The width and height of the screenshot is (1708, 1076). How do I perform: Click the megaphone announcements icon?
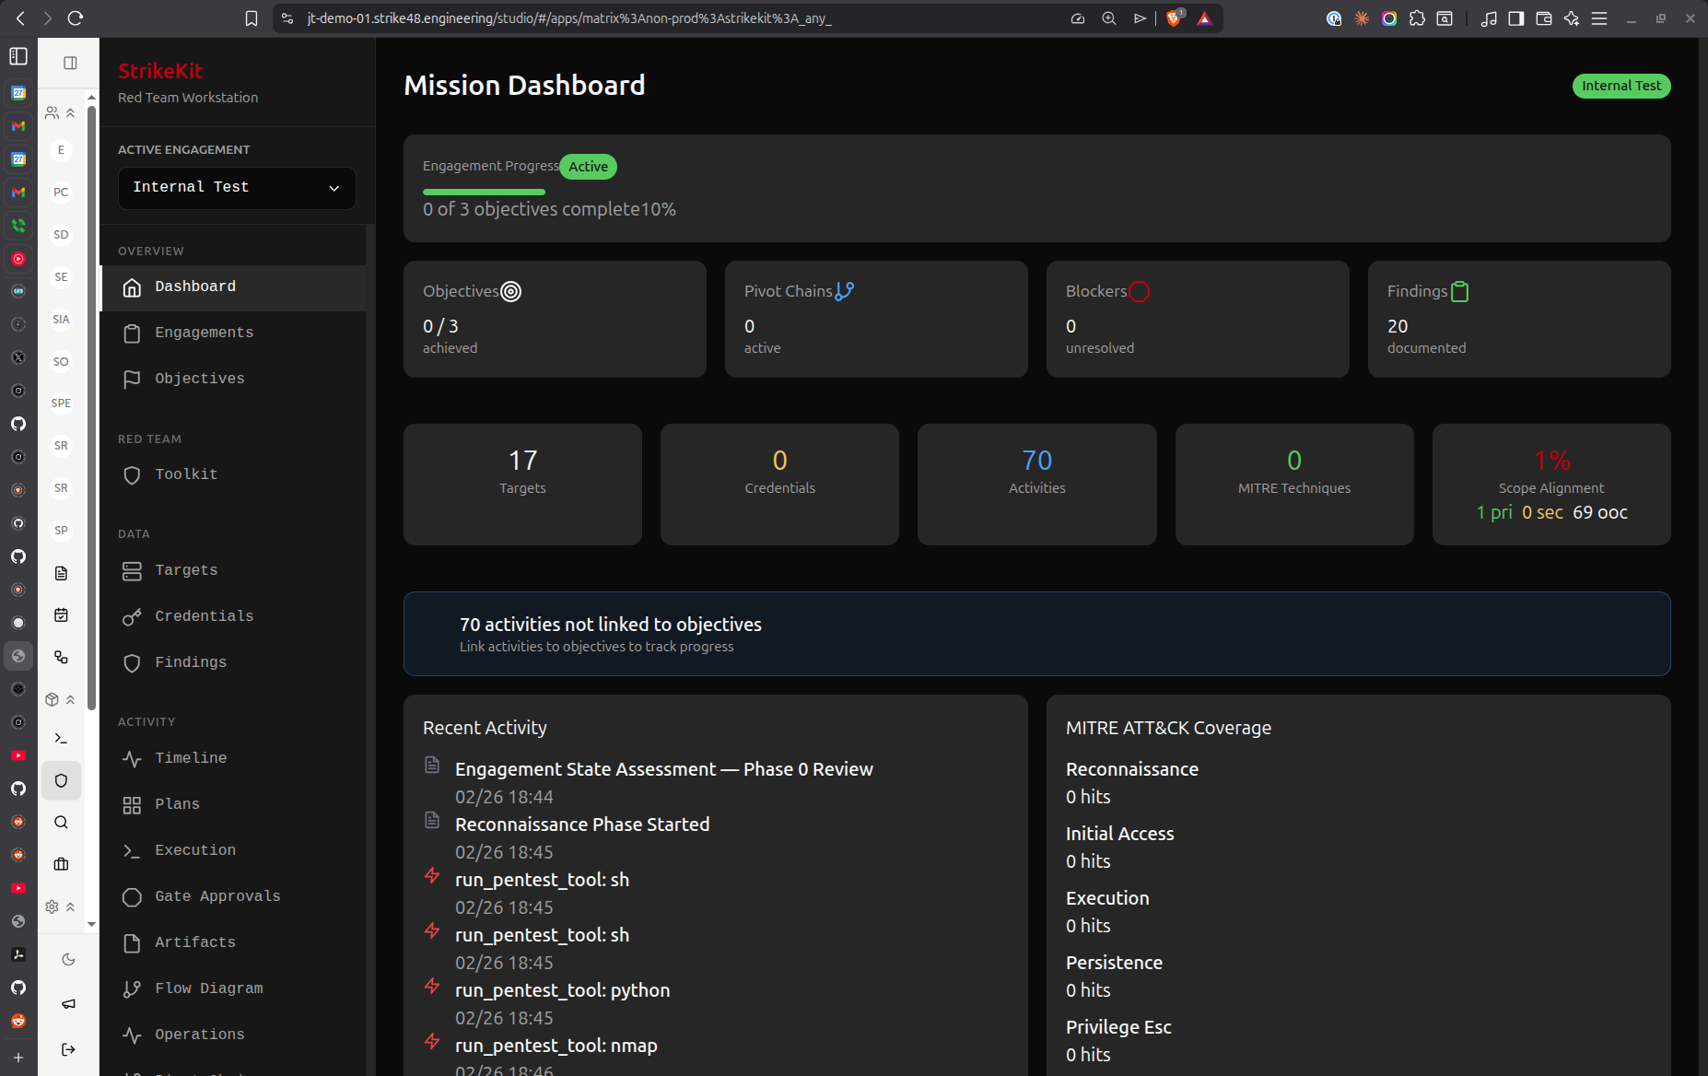[68, 1004]
